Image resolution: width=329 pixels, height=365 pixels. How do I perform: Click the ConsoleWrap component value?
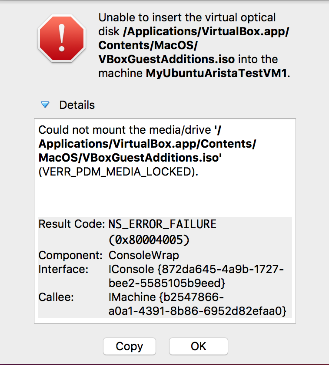tap(144, 255)
